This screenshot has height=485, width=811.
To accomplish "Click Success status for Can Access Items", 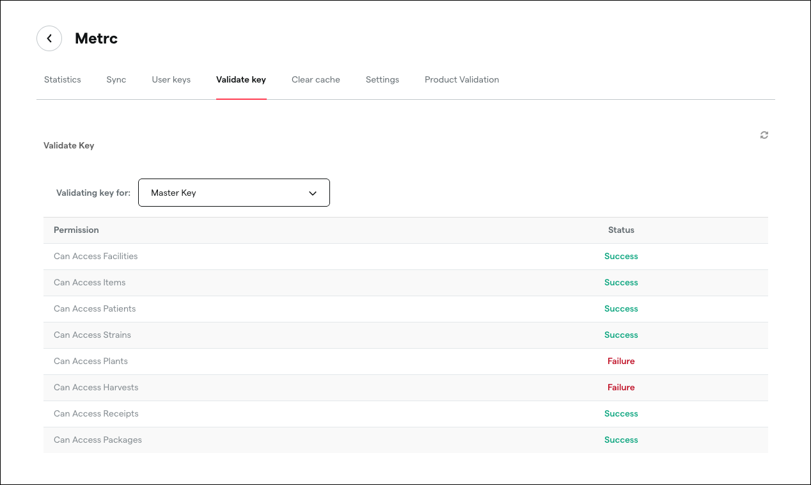I will (621, 282).
